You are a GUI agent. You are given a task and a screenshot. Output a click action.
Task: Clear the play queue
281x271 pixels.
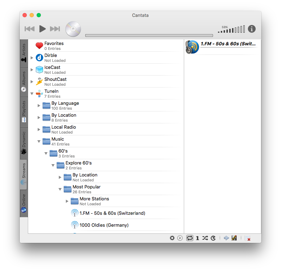pyautogui.click(x=248, y=238)
